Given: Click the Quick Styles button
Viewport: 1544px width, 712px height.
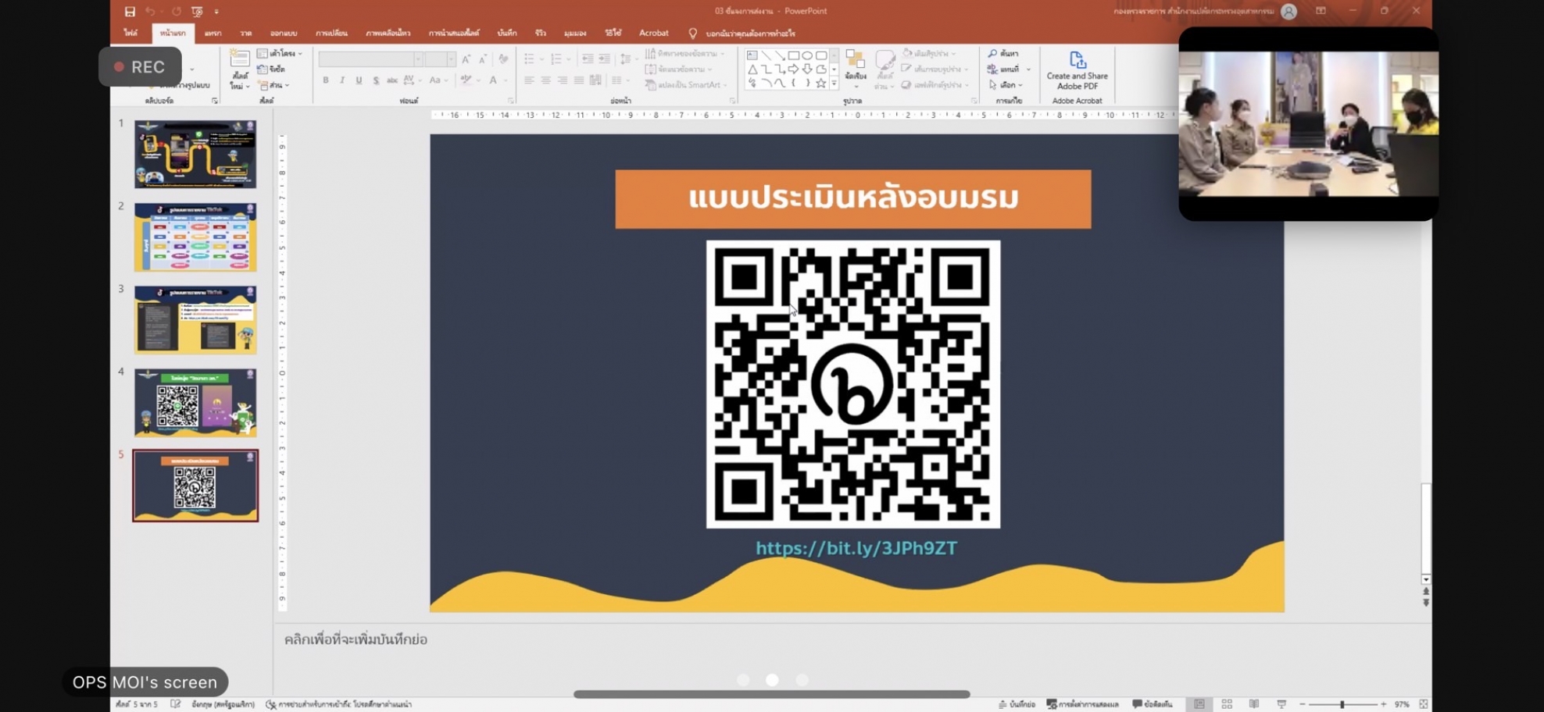Looking at the screenshot, I should pyautogui.click(x=885, y=69).
